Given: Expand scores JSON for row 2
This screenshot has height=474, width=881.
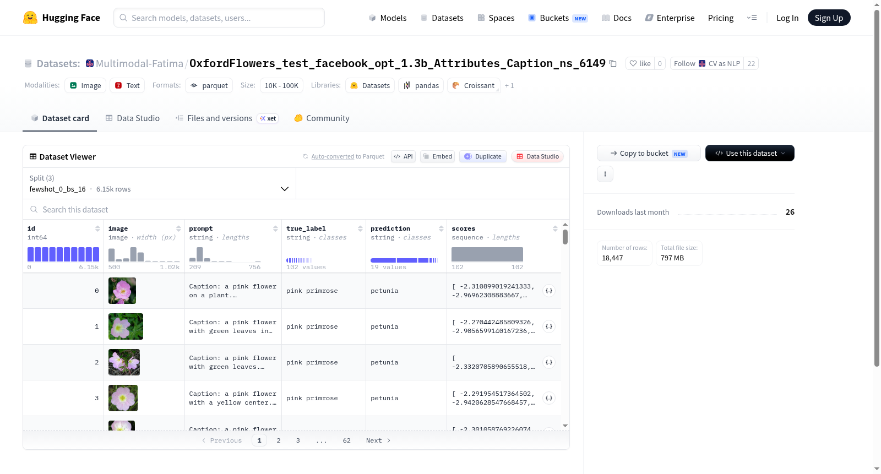Looking at the screenshot, I should point(549,362).
